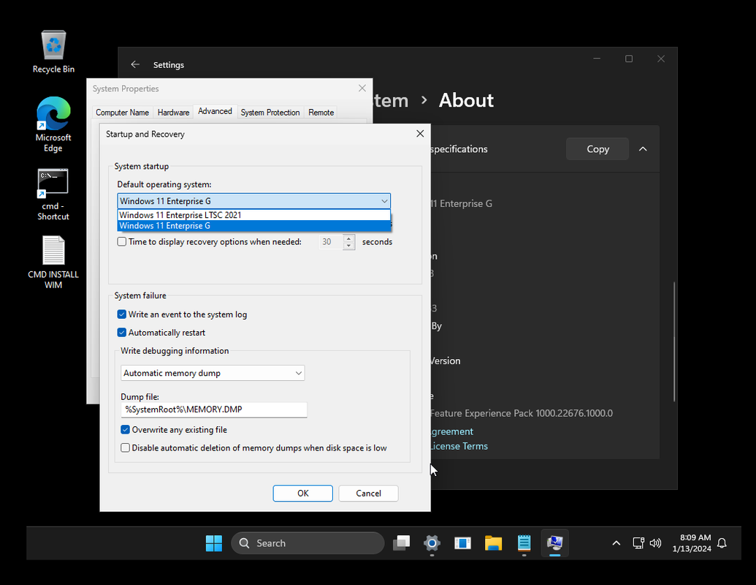The height and width of the screenshot is (585, 756).
Task: Minimize the Settings window
Action: (597, 58)
